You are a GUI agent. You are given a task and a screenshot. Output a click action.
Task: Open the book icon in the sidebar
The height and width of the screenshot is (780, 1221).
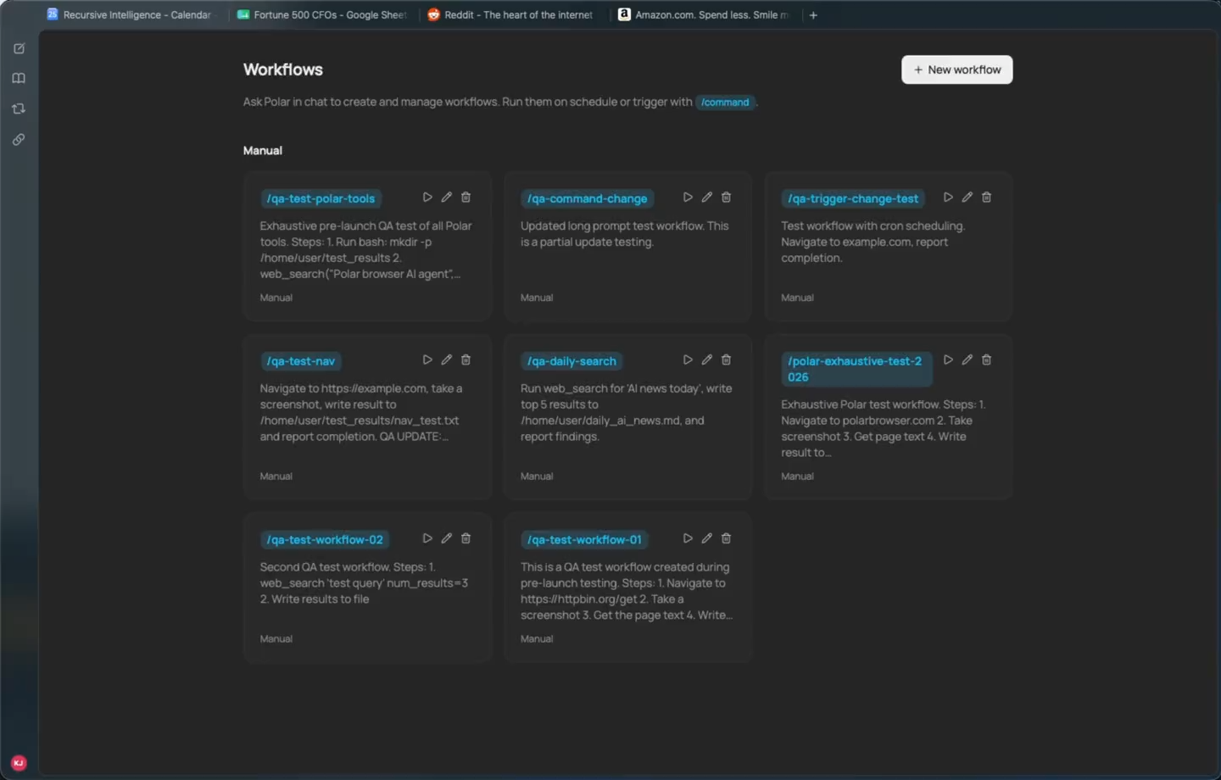19,79
